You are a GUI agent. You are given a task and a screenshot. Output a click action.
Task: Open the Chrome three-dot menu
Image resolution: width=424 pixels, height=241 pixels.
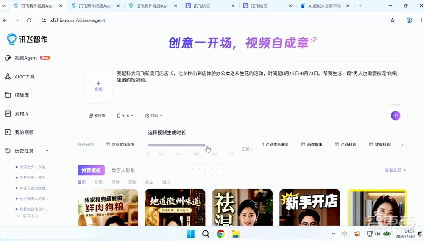pos(421,20)
